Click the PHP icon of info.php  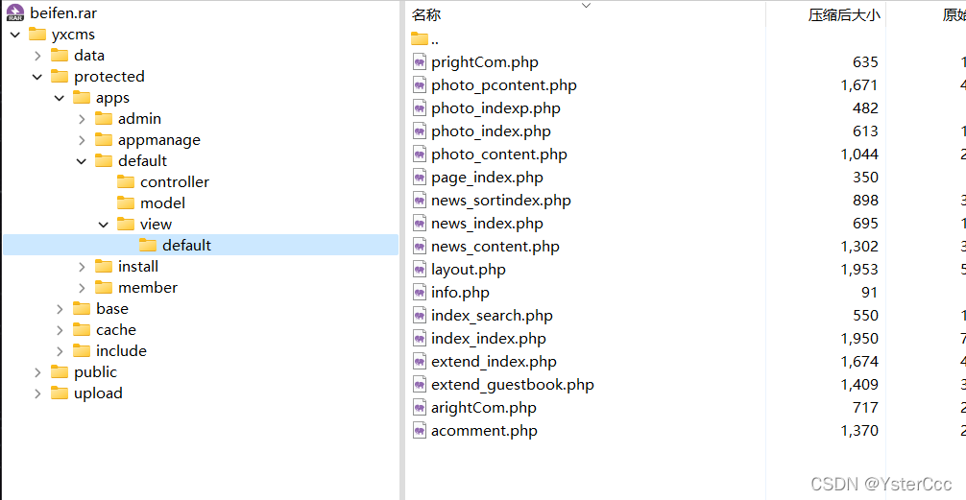click(x=420, y=293)
